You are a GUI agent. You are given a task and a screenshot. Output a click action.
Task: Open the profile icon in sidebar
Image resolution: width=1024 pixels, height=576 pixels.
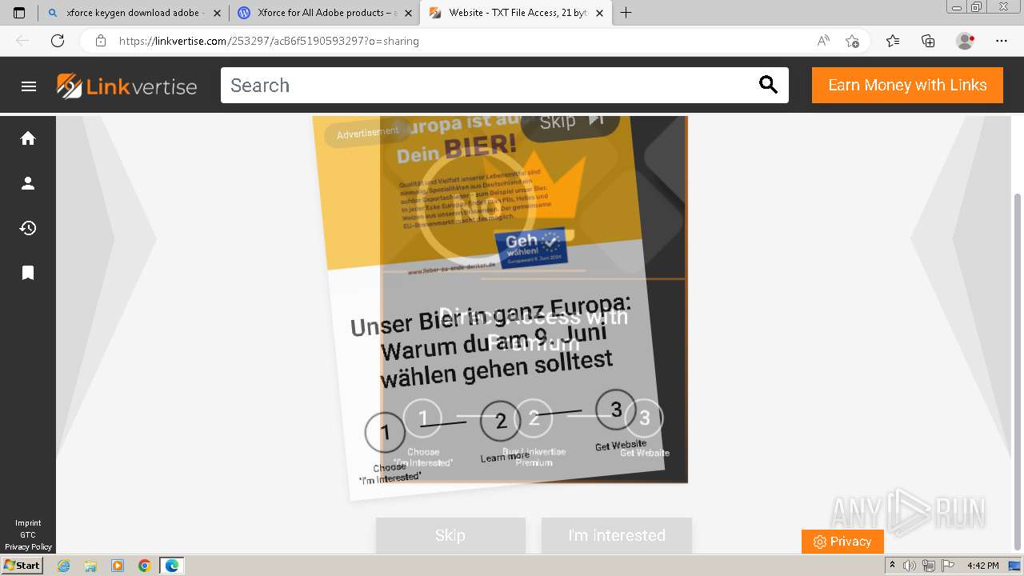coord(28,183)
